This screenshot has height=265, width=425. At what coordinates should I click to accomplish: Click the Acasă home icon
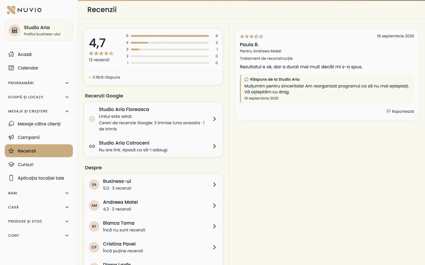11,54
